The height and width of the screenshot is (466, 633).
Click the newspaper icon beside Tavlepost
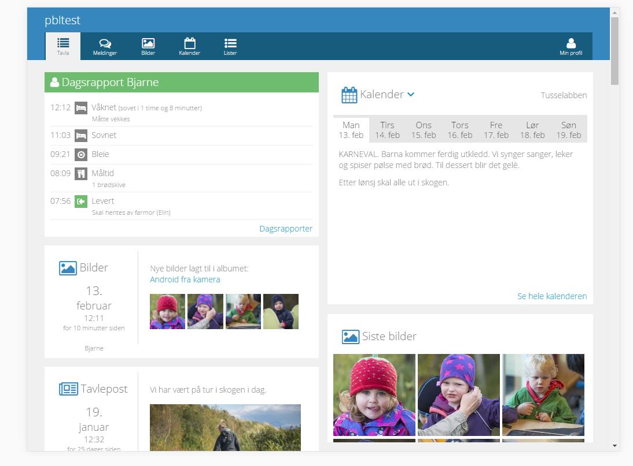(68, 389)
